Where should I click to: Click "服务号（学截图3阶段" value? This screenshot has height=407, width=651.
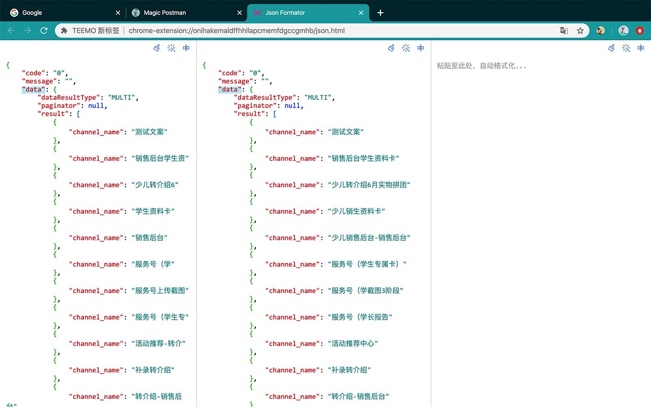(x=365, y=291)
